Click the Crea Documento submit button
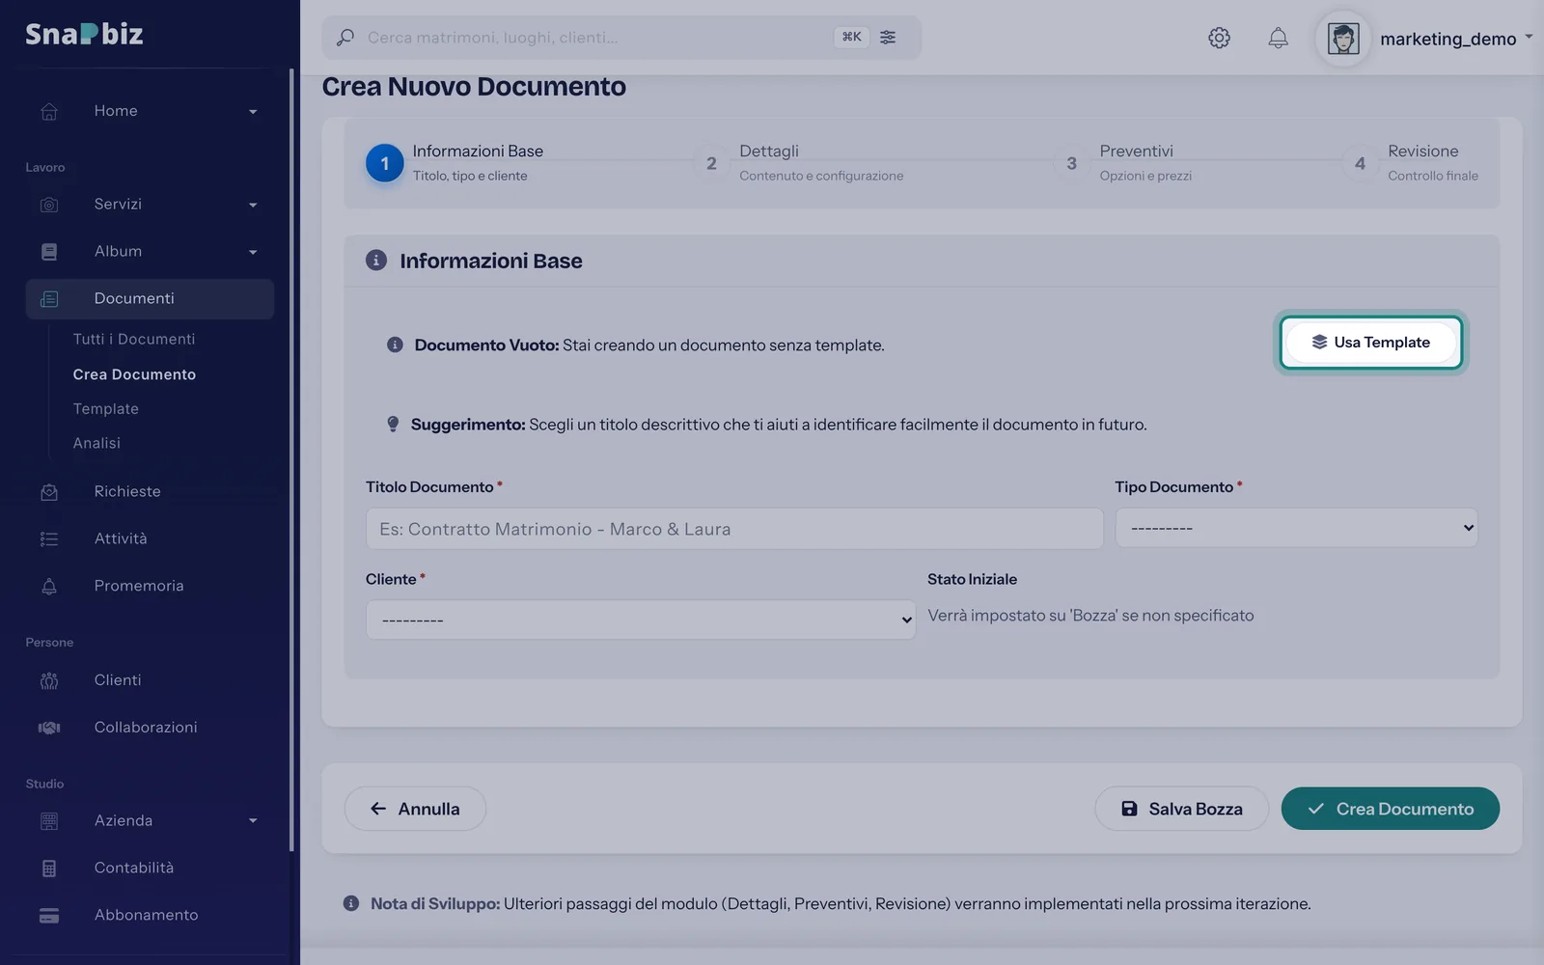This screenshot has width=1544, height=965. (x=1391, y=809)
